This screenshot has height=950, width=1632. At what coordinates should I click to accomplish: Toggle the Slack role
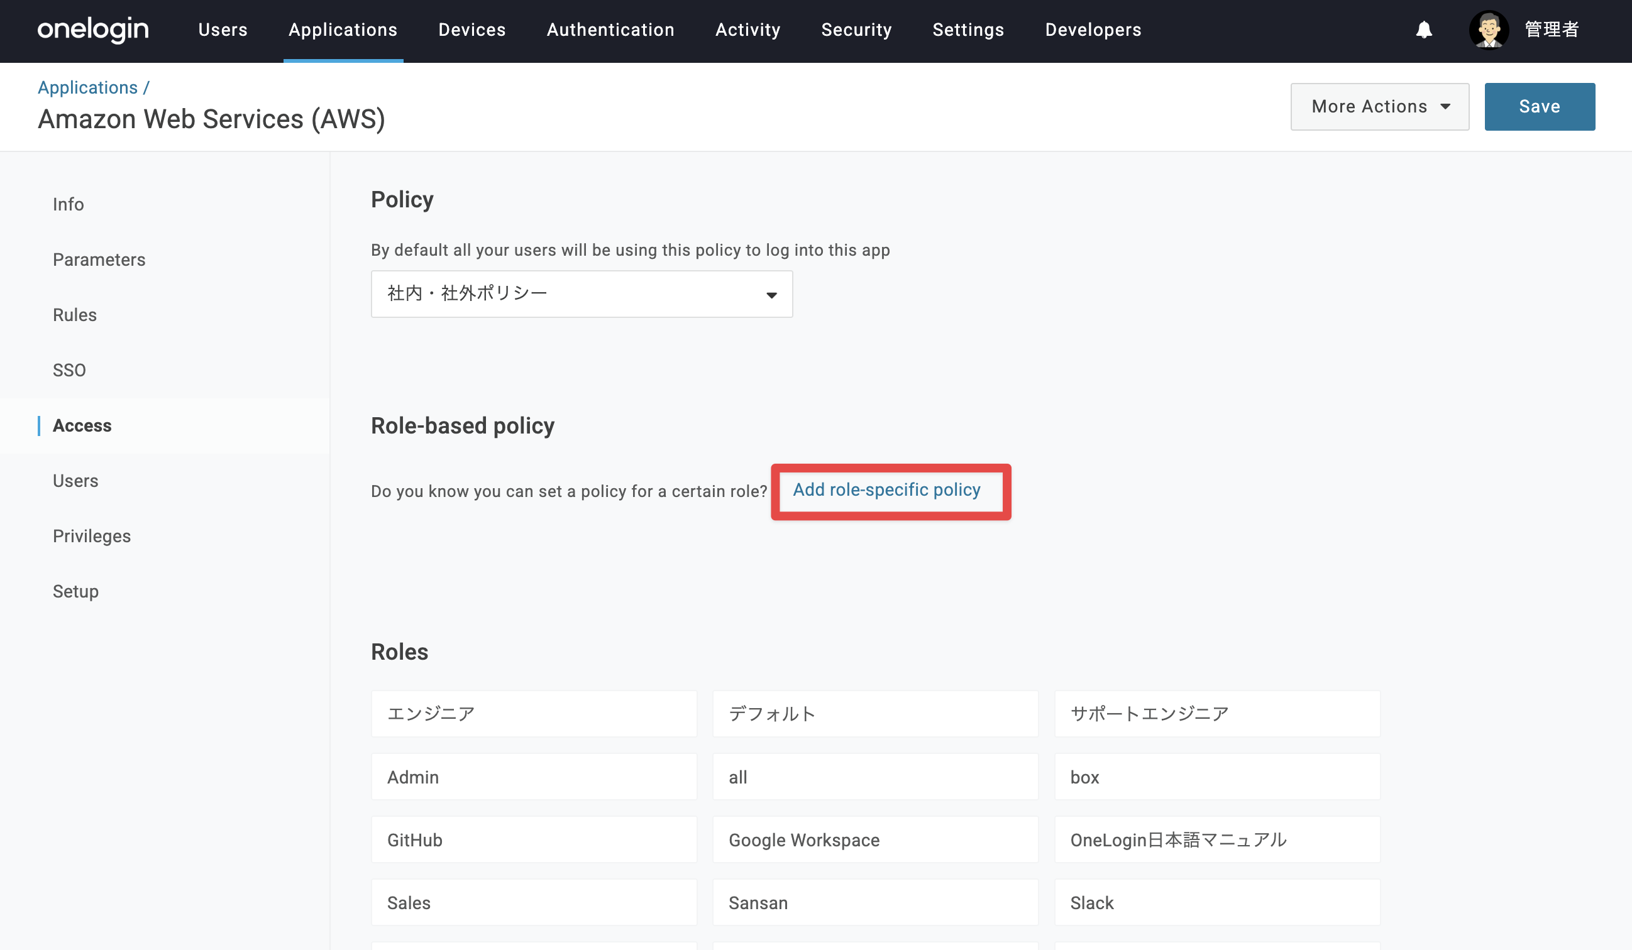point(1217,903)
